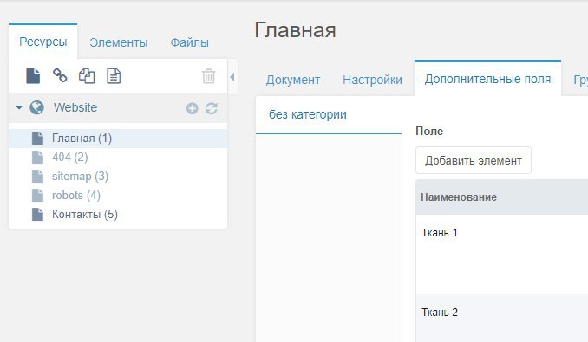The width and height of the screenshot is (588, 342).
Task: Select the без категории category tab
Action: [x=329, y=115]
